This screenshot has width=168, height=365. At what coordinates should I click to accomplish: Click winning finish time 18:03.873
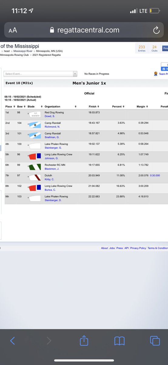(x=94, y=113)
